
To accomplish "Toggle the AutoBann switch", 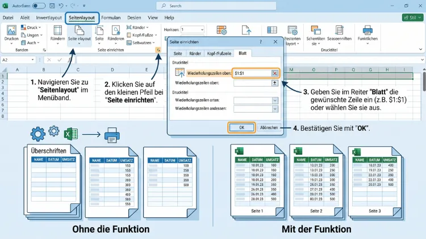I will (39, 6).
